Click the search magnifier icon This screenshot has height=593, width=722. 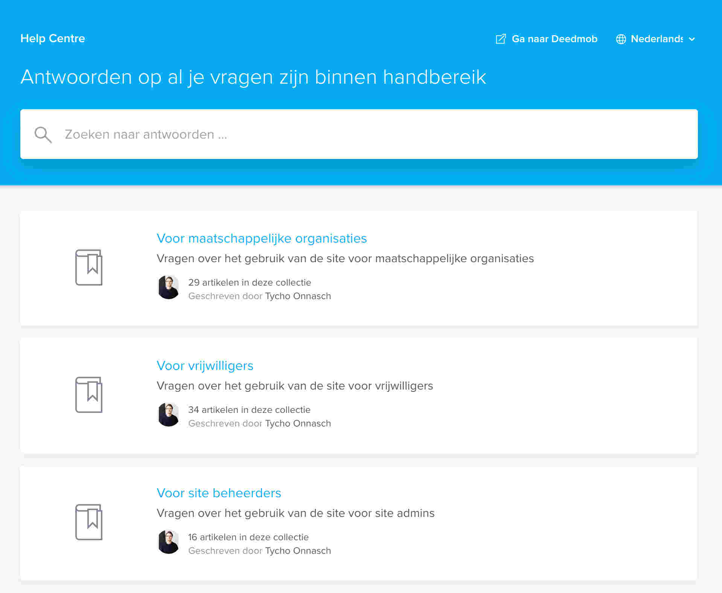[43, 134]
